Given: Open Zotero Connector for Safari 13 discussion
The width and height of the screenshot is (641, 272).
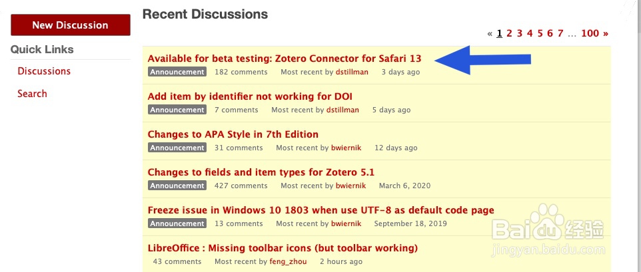Looking at the screenshot, I should (x=285, y=59).
